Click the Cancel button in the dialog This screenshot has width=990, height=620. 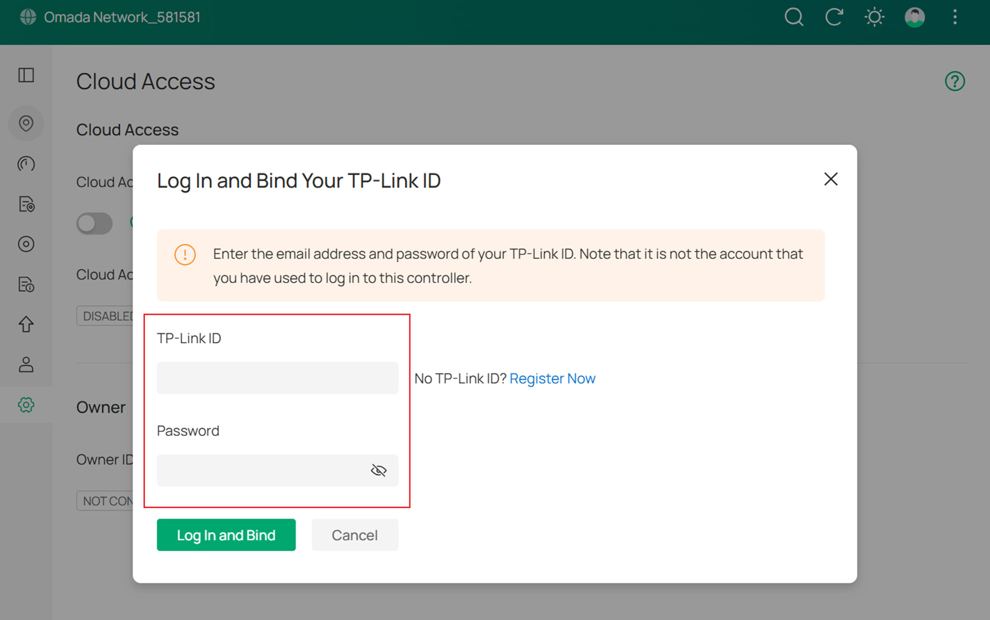(355, 535)
